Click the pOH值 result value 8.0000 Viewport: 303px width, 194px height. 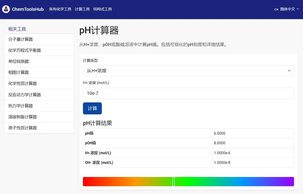(220, 143)
